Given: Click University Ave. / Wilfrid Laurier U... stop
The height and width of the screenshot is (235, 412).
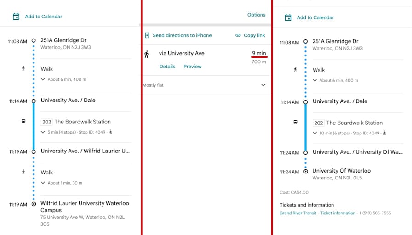Looking at the screenshot, I should point(85,151).
